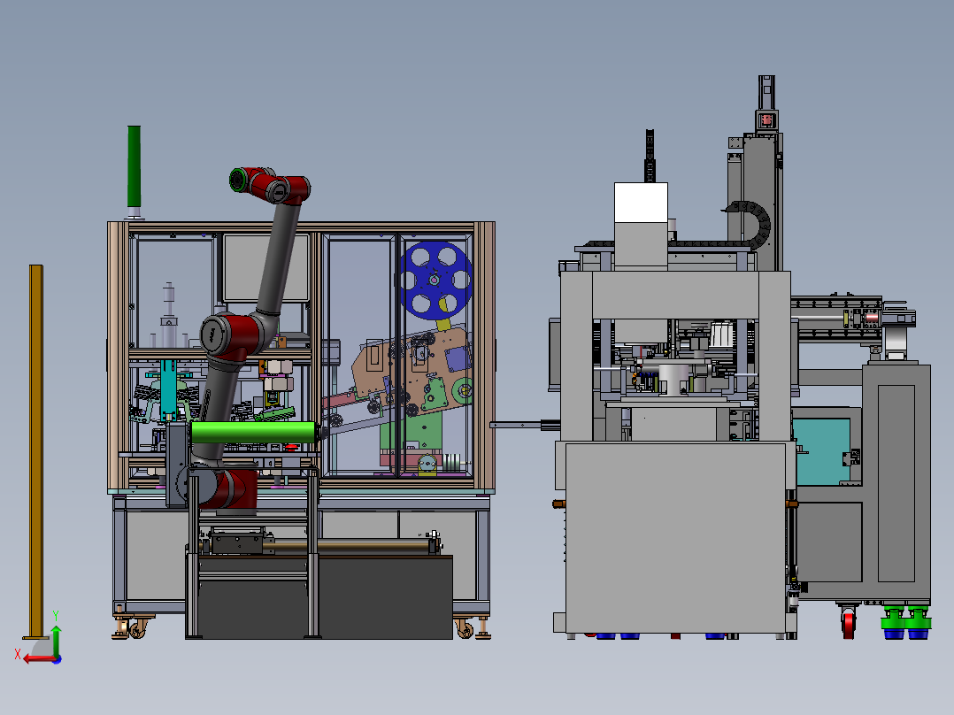Click the X axis of the orientation triad
Image resolution: width=954 pixels, height=715 pixels.
pos(38,657)
